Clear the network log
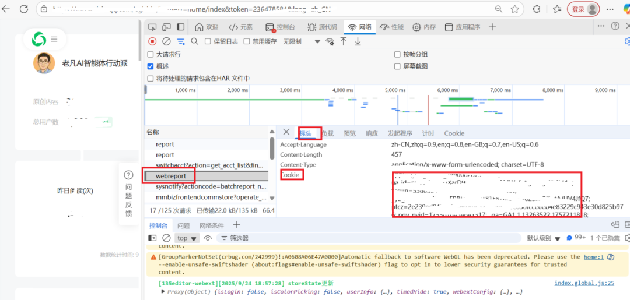Screen dimensions: 630x300 coord(166,41)
